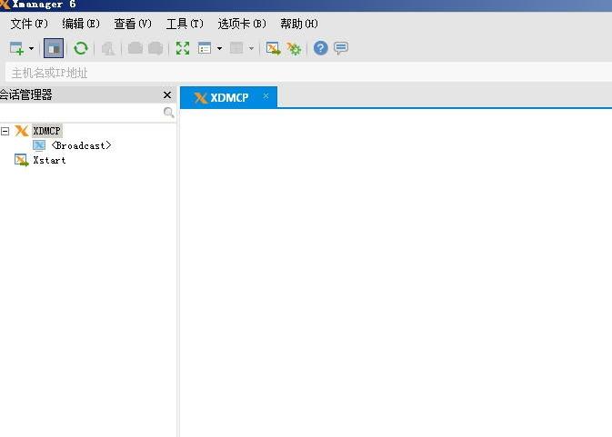This screenshot has width=612, height=437.
Task: Open the Xconfig gear icon
Action: click(x=294, y=48)
